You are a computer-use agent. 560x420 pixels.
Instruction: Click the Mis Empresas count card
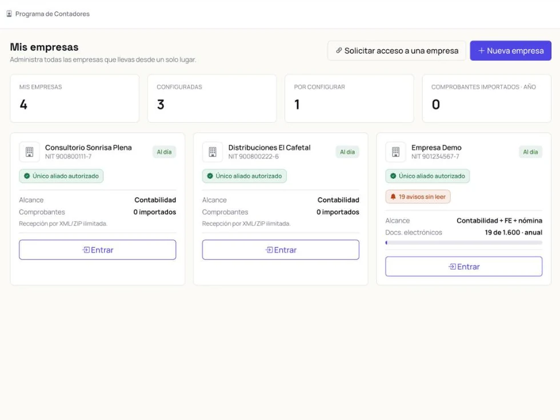tap(75, 98)
